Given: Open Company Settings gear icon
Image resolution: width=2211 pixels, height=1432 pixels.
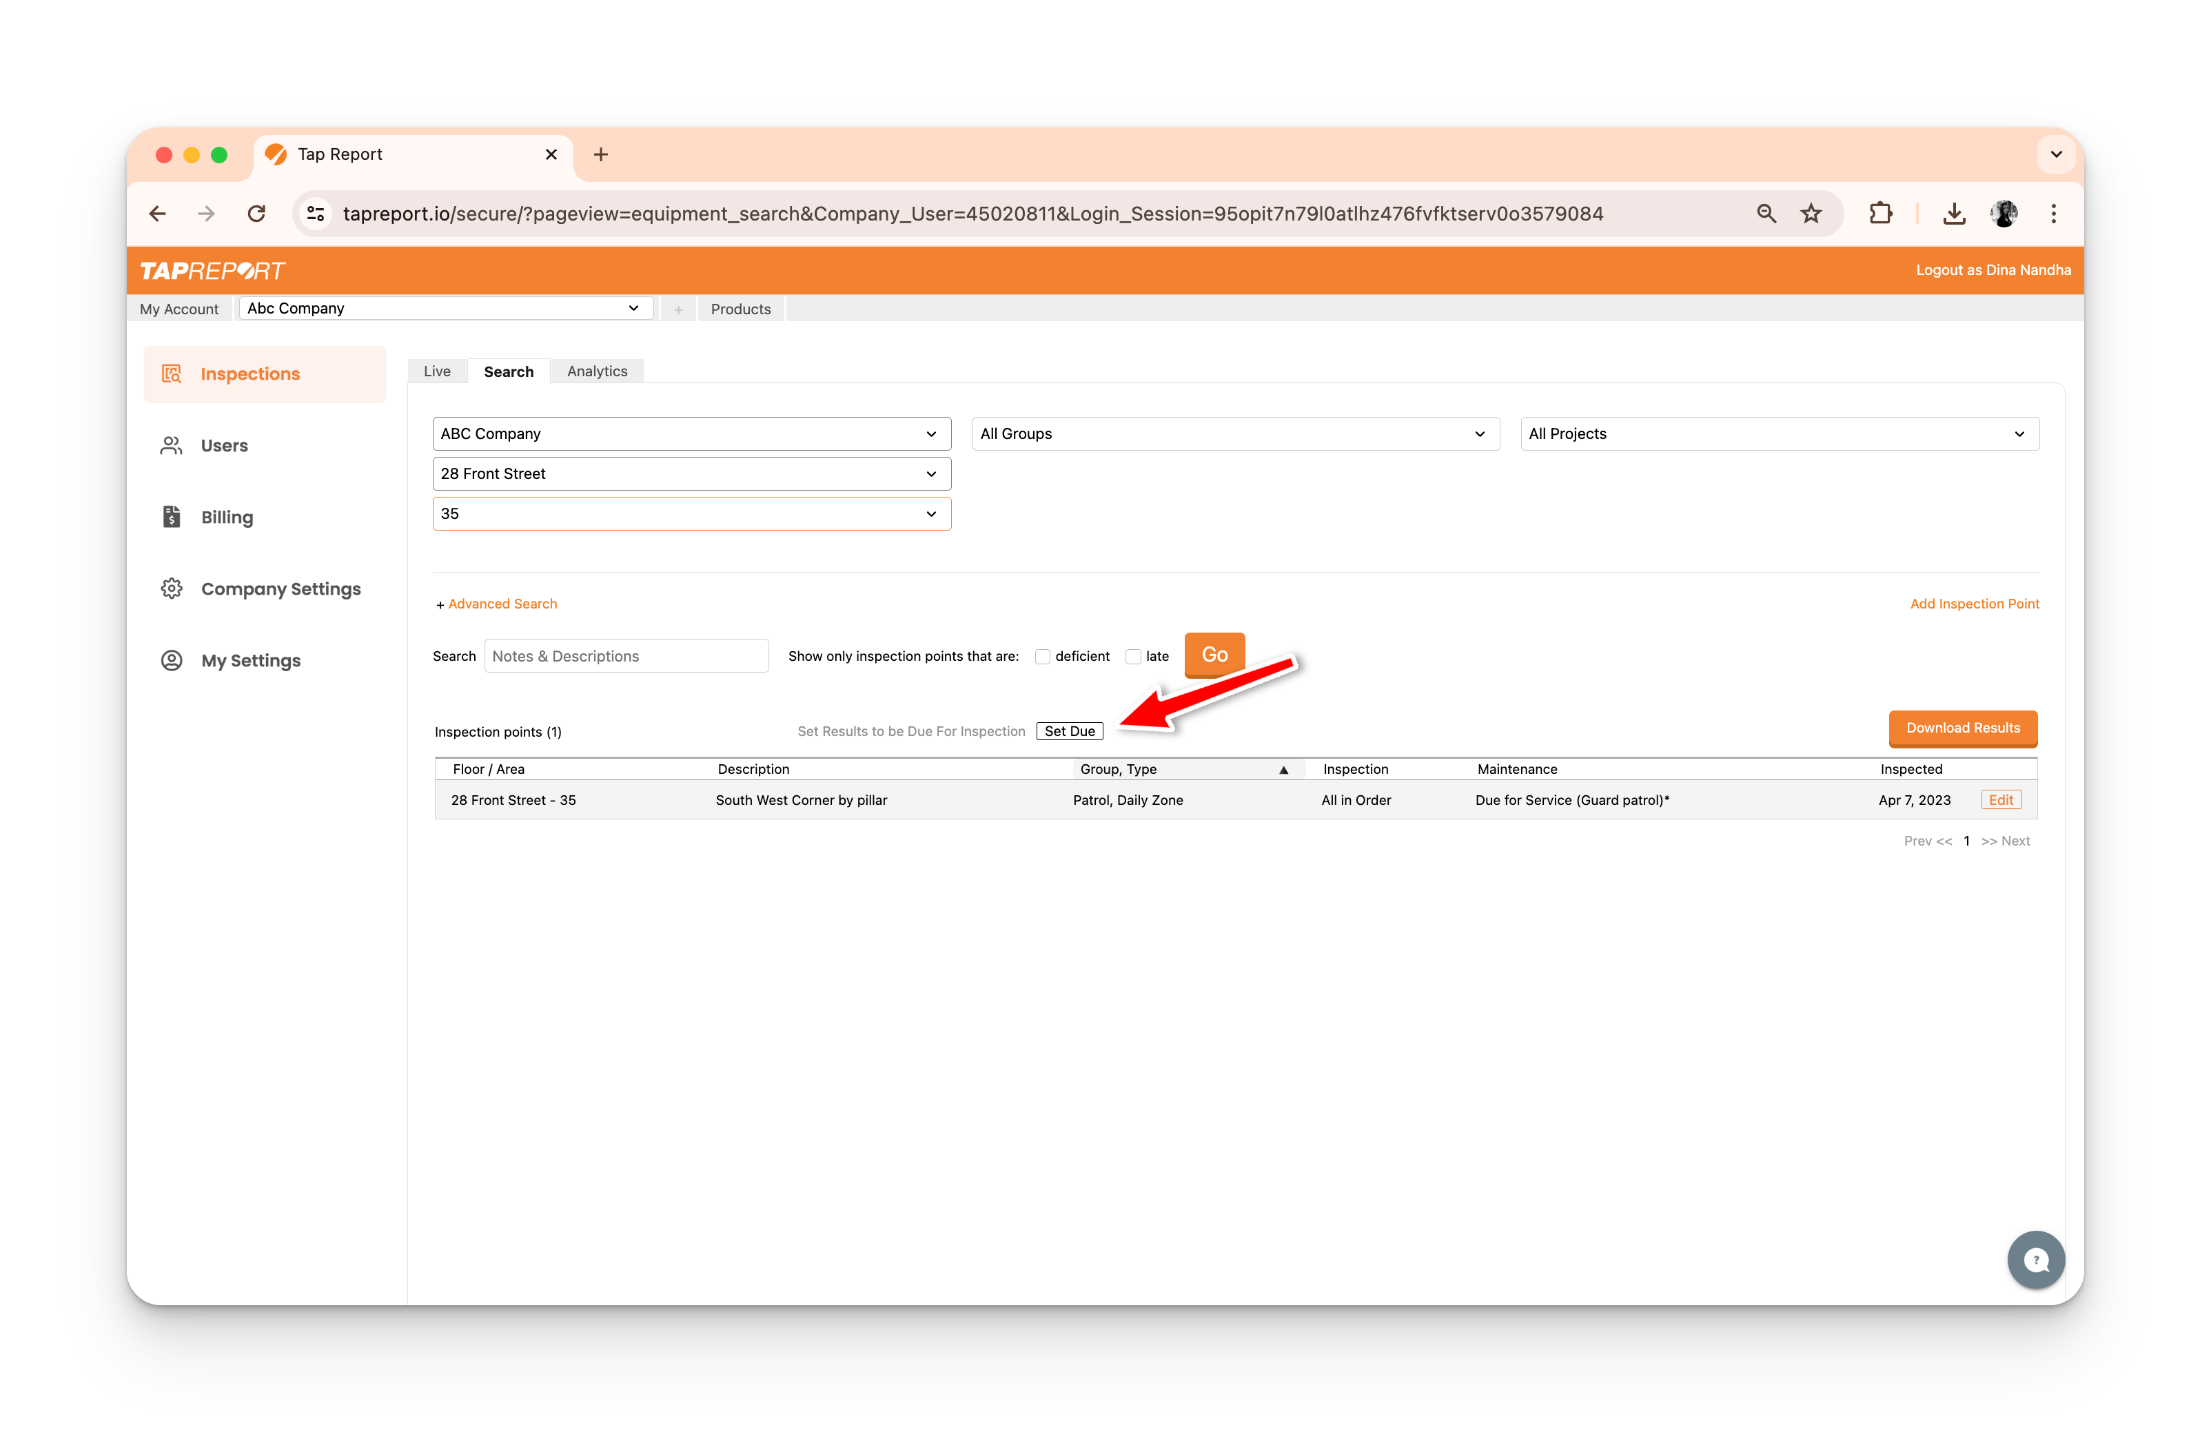Looking at the screenshot, I should [172, 589].
